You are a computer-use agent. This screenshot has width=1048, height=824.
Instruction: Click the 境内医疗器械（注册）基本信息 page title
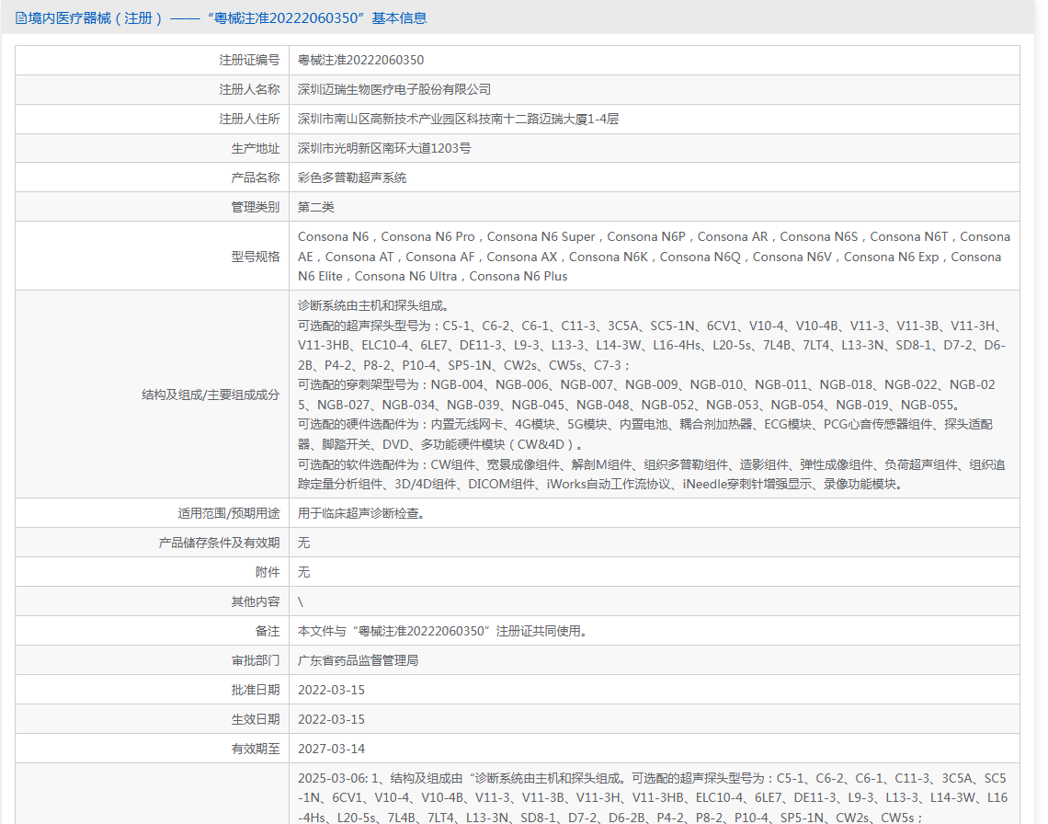coord(227,18)
